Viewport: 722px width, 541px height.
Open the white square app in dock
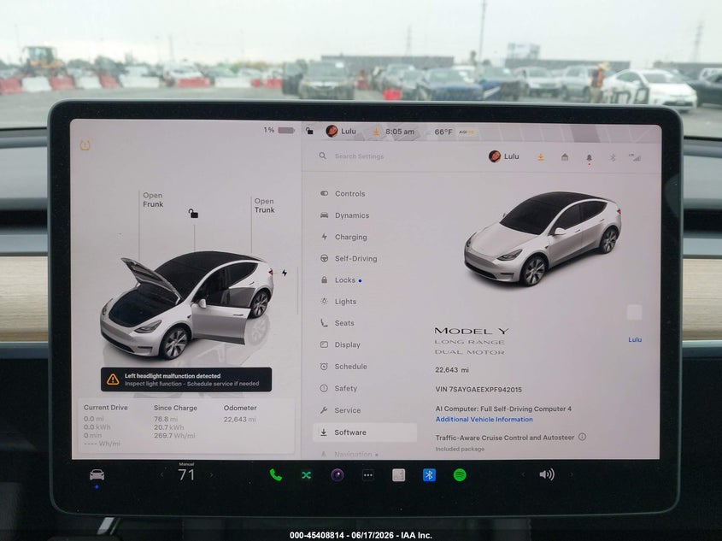[399, 475]
